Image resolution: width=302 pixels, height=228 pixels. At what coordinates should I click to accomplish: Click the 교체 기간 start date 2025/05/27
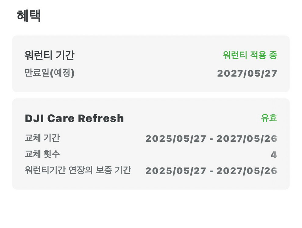(176, 139)
